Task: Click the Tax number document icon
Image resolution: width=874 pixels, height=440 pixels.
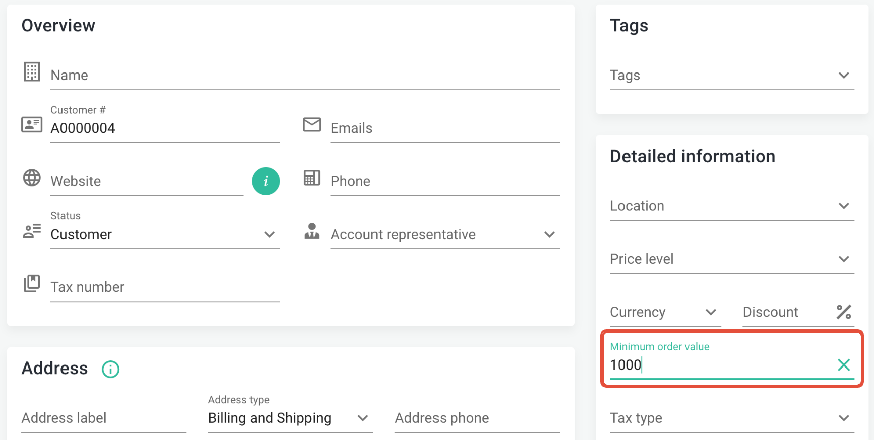Action: [32, 283]
